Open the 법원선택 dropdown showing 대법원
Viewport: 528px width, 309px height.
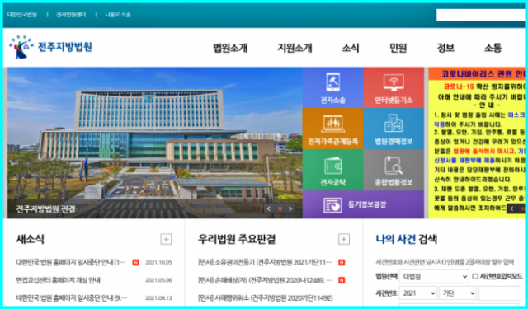(x=434, y=276)
